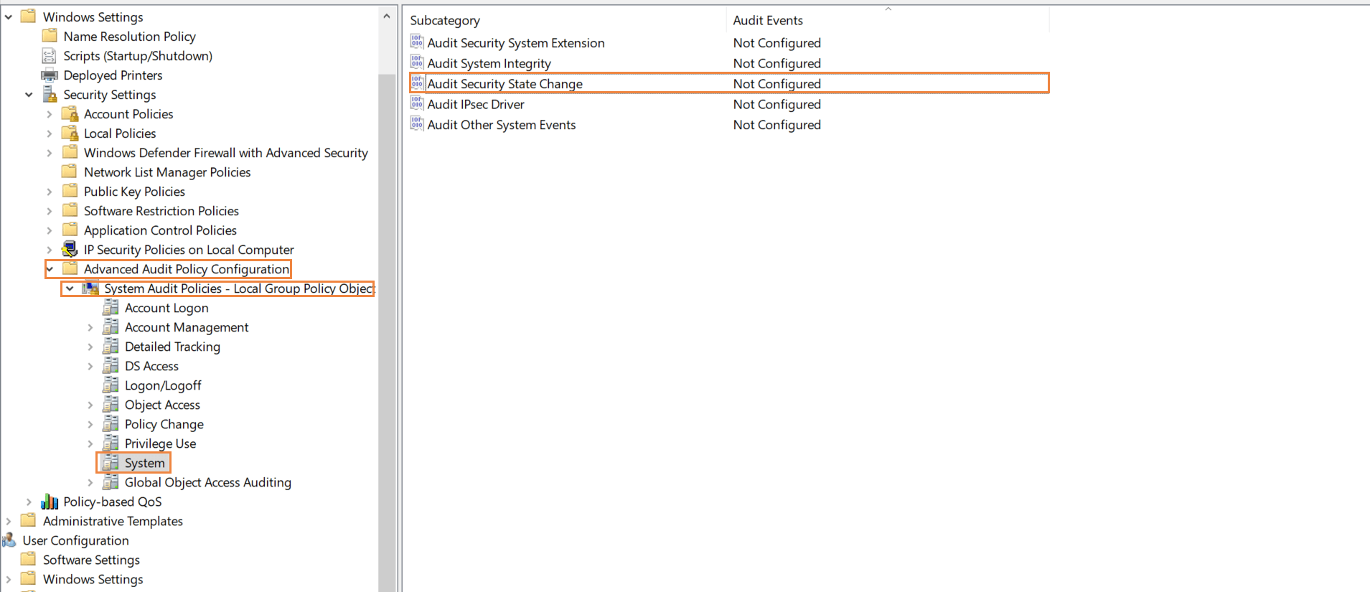Click the Scripts (Startup/Shutdown) scroll icon
This screenshot has width=1370, height=592.
[x=50, y=55]
